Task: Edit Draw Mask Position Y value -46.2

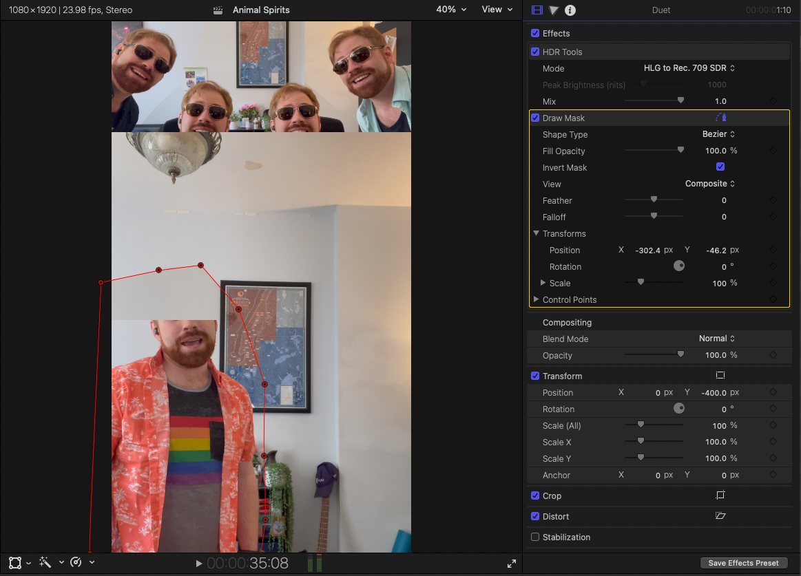Action: [x=716, y=250]
